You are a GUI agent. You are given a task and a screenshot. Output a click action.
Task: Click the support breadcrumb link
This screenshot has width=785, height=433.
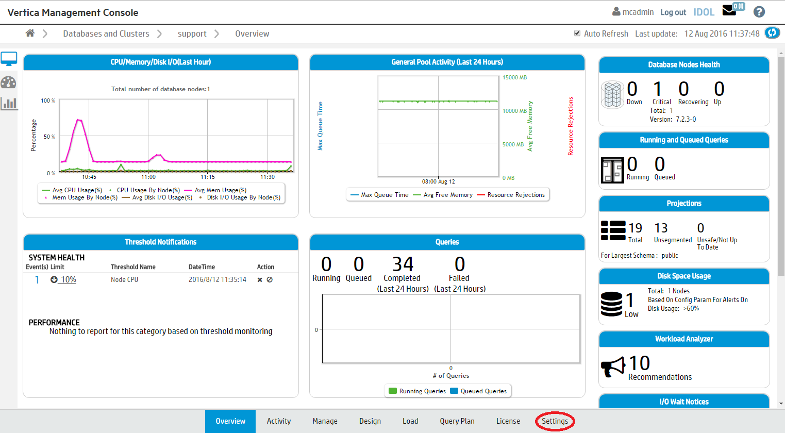pyautogui.click(x=192, y=34)
